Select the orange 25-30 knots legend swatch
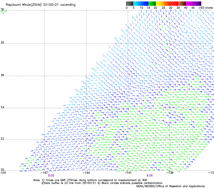This screenshot has height=188, width=214. point(167,3)
